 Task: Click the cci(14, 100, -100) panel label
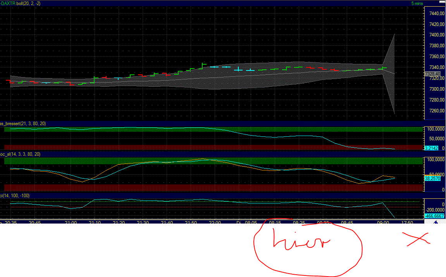(x=15, y=196)
